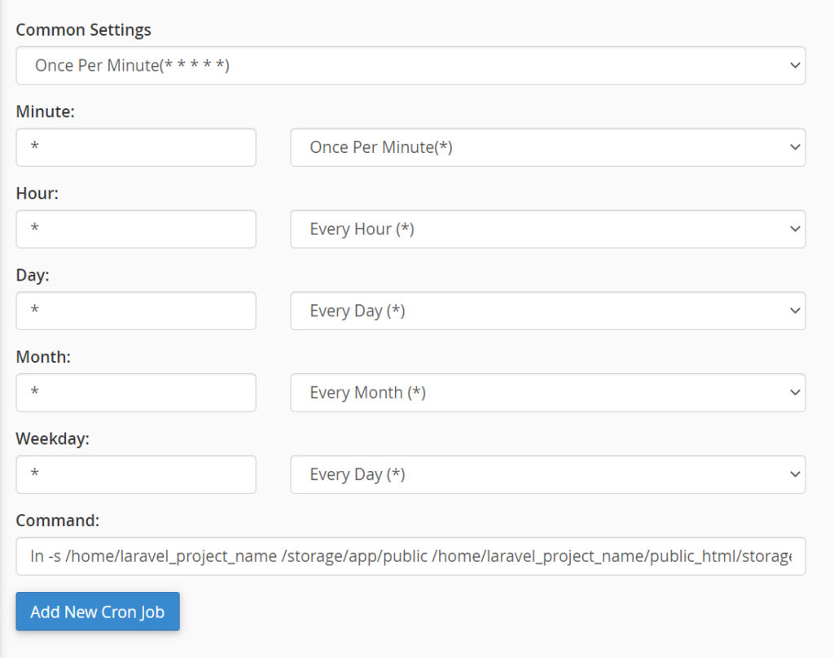Select the Weekday asterisk input field

(x=135, y=474)
